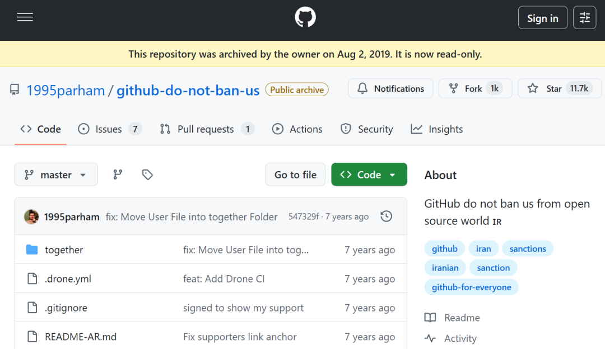View the tags icon
Viewport: 605px width, 349px height.
point(147,174)
